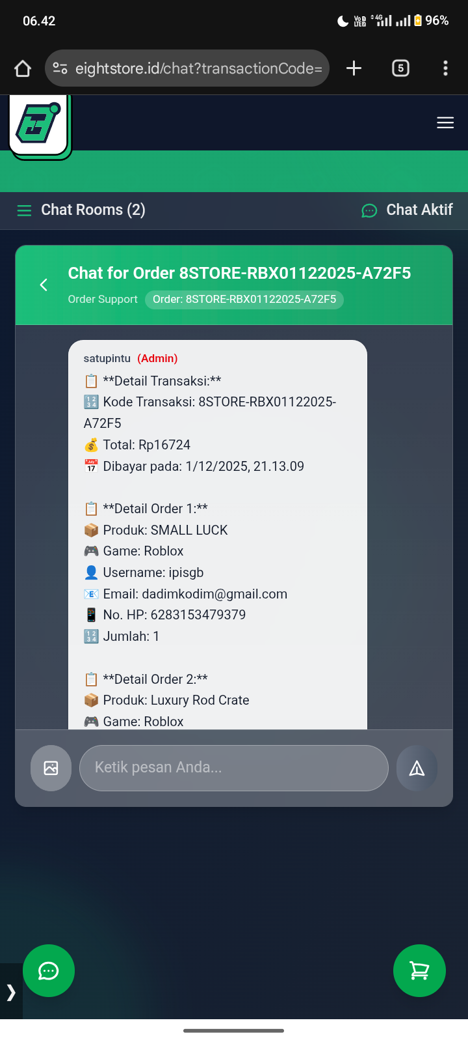
Task: Open the floating green chat bubble
Action: 49,970
